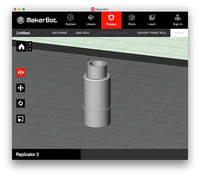
Task: Open the Learn tab
Action: pos(152,20)
